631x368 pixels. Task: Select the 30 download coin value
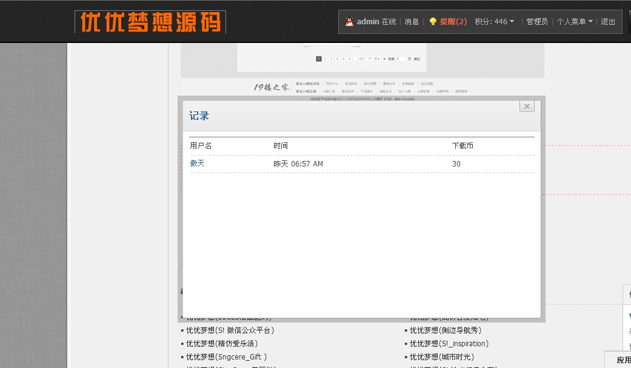pos(456,163)
